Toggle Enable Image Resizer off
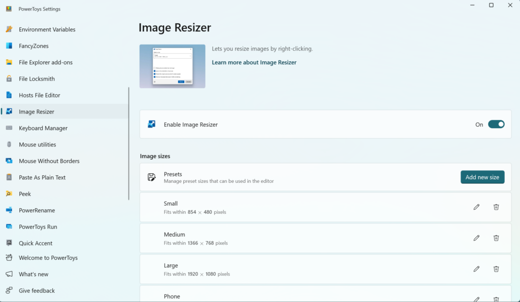The image size is (520, 302). coord(496,124)
